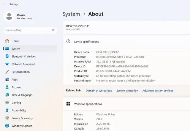This screenshot has height=131, width=190.
Task: Click the Windows logo beside Windows specifications
Action: coord(68,104)
